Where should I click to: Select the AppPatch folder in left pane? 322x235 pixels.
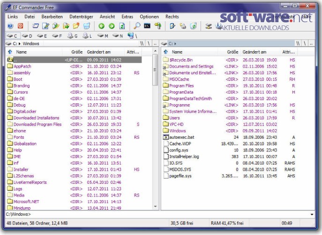pyautogui.click(x=22, y=66)
